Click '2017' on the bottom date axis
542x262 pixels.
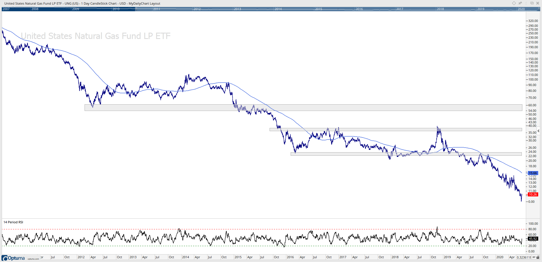tap(343, 257)
